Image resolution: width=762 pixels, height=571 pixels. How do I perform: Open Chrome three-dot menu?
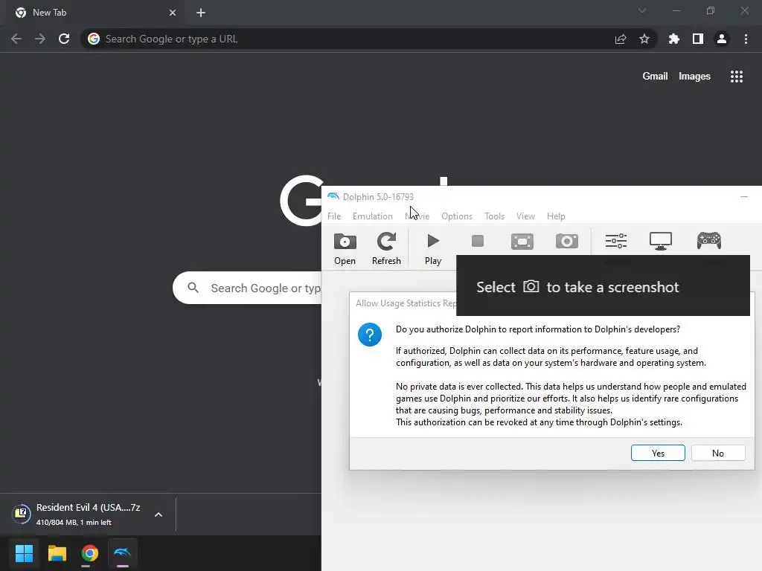(746, 39)
